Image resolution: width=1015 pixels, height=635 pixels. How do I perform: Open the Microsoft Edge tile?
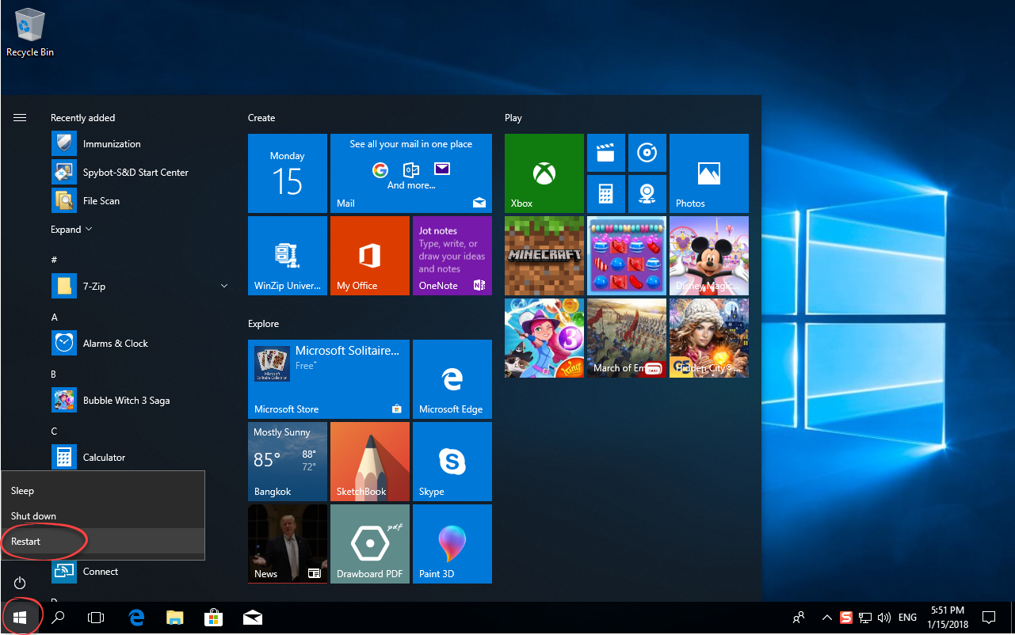[x=452, y=379]
